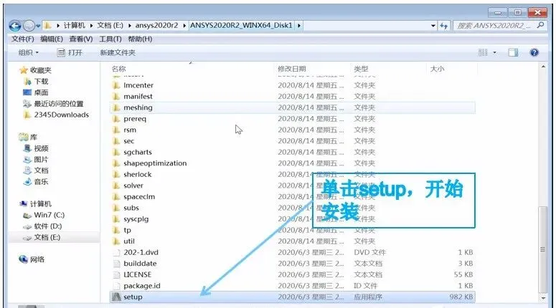Select 文档 (E:) drive in navigation pane
Screen dimensions: 556x308
[42, 237]
